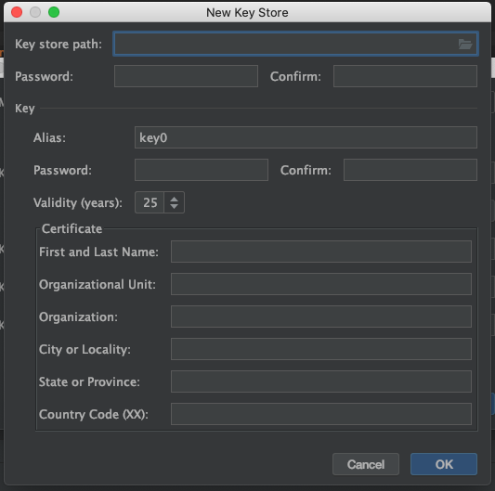Focus the Key Password field
This screenshot has width=495, height=491.
pos(202,170)
